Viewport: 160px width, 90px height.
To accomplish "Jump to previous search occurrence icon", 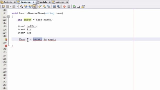I will (x=26, y=6).
